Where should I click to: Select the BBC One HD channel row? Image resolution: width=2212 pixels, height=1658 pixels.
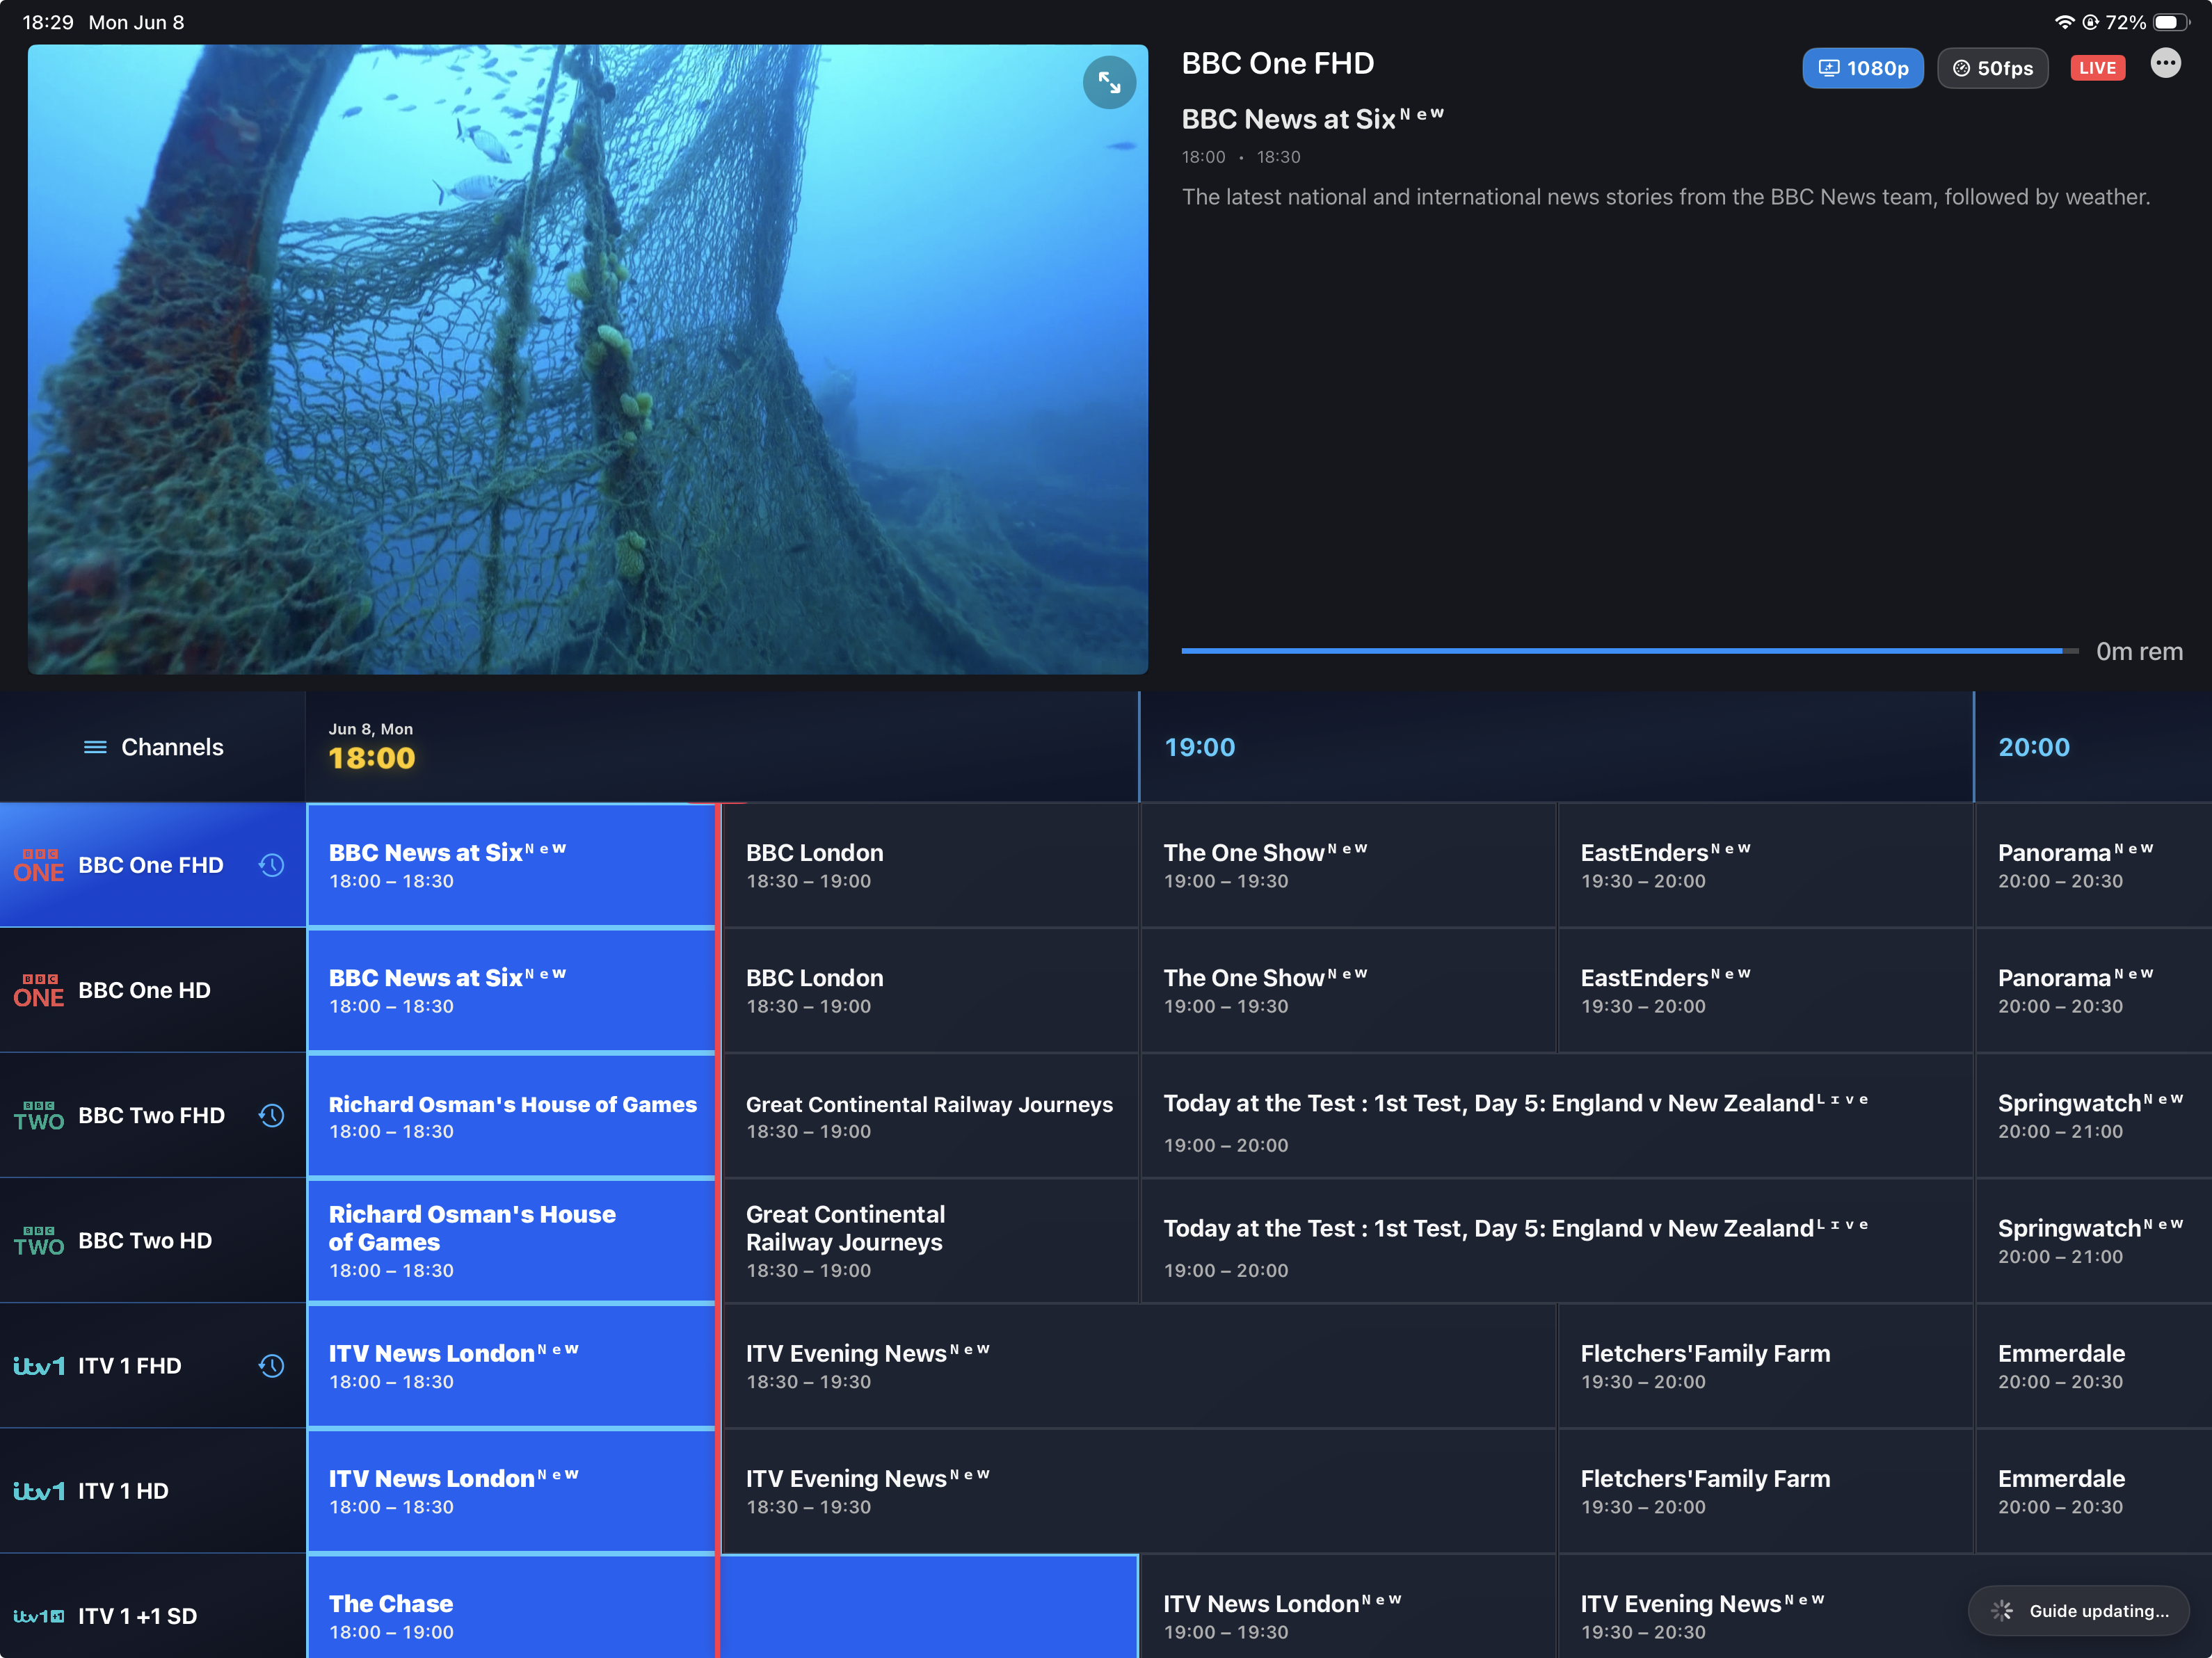click(153, 990)
